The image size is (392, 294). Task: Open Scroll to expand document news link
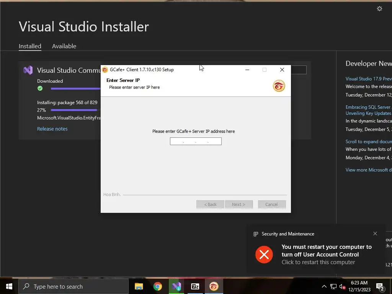pos(369,142)
